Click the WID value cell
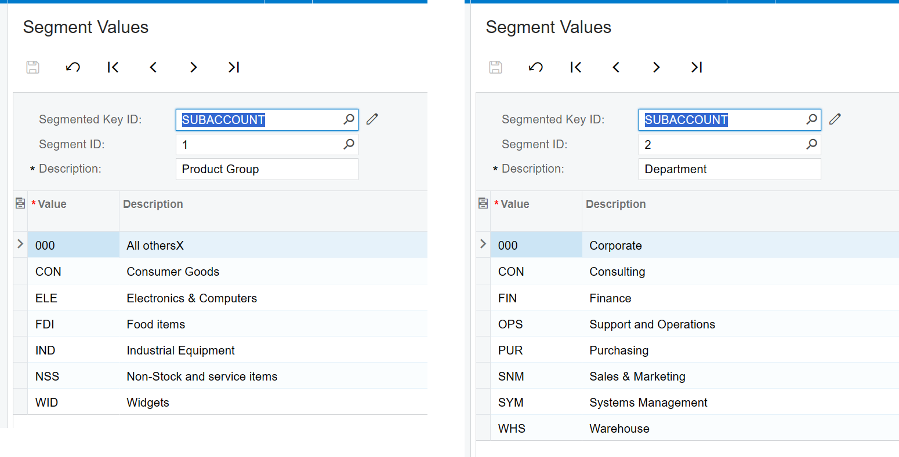This screenshot has height=457, width=899. 74,402
